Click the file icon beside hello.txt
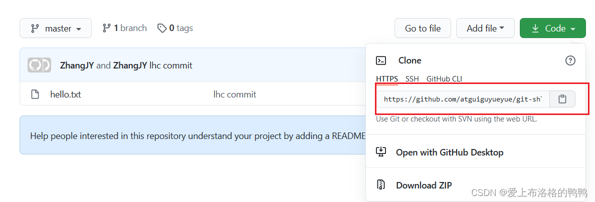Image resolution: width=595 pixels, height=202 pixels. (35, 94)
